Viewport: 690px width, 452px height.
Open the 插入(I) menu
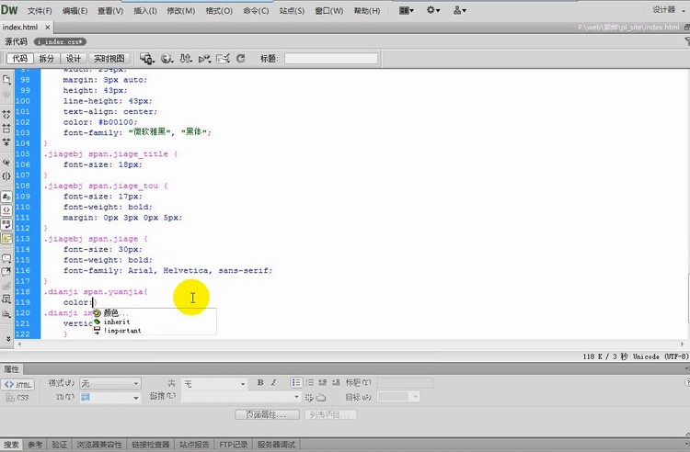pos(145,10)
